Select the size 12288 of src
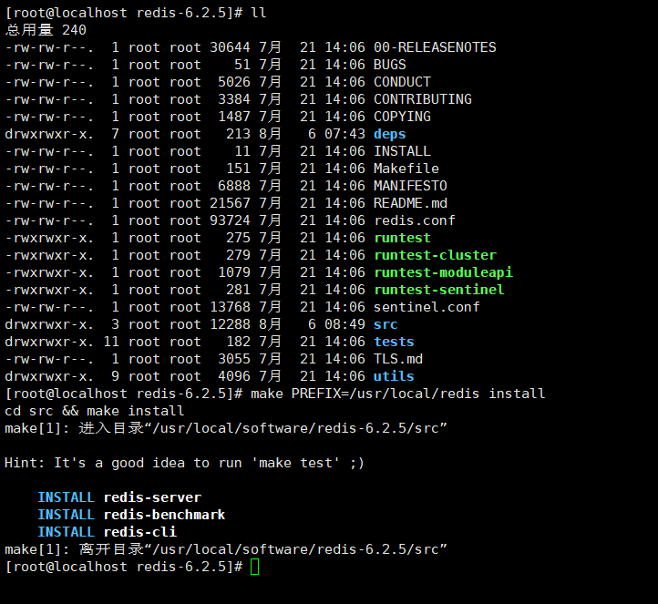658x604 pixels. pyautogui.click(x=230, y=324)
